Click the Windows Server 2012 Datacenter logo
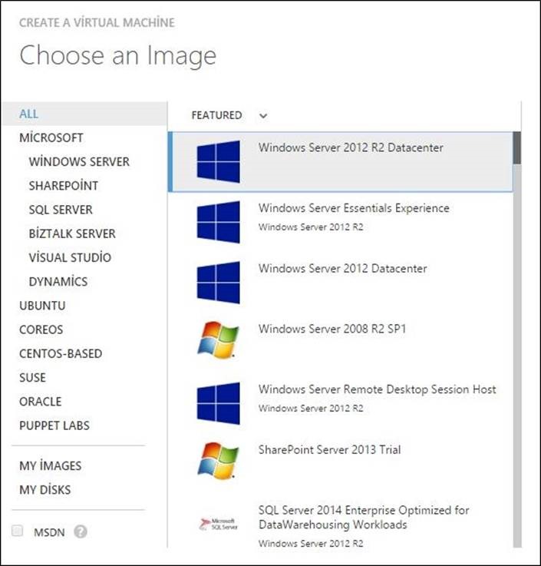Viewport: 541px width, 566px height. (218, 283)
